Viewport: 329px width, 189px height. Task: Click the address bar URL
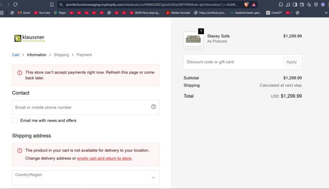pos(151,4)
